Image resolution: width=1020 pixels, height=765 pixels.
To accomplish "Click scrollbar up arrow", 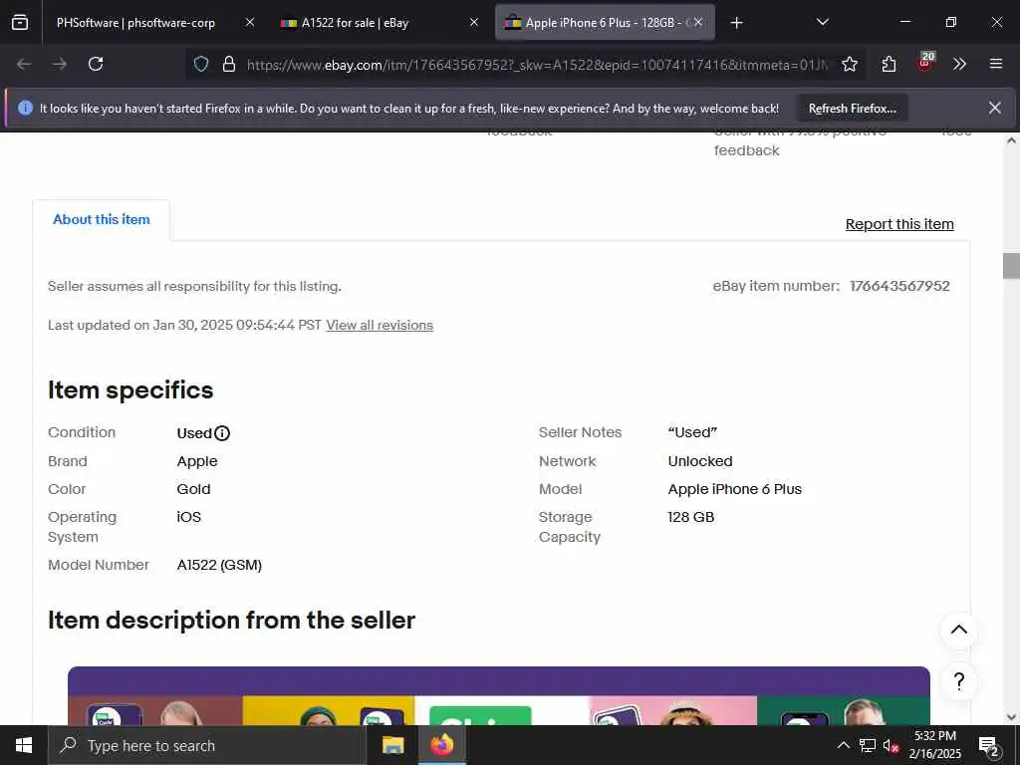I will [x=1011, y=140].
